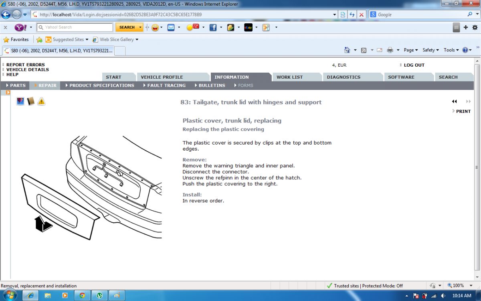481x301 pixels.
Task: Open the Yahoo smiley emoticon icon
Action: 154,27
